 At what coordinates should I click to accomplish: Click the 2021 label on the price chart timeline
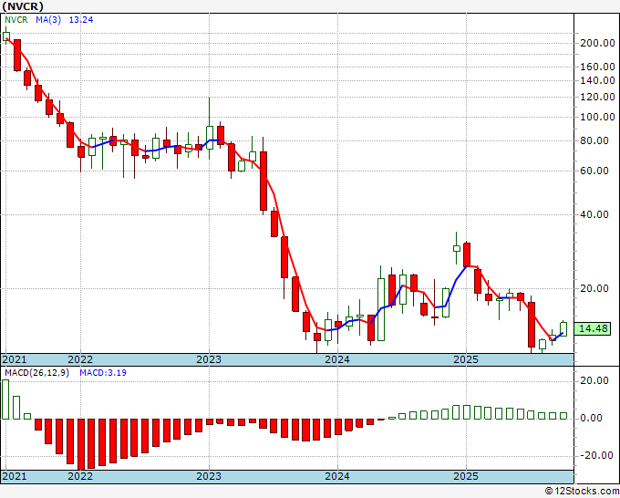pos(15,359)
